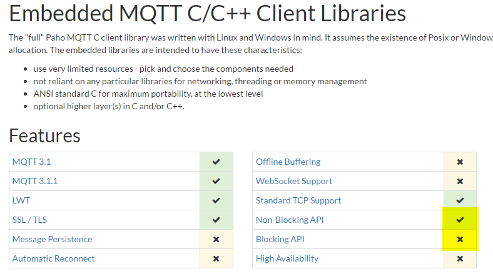Click the LWT checkmark icon
Viewport: 493px width, 274px height.
tap(216, 200)
